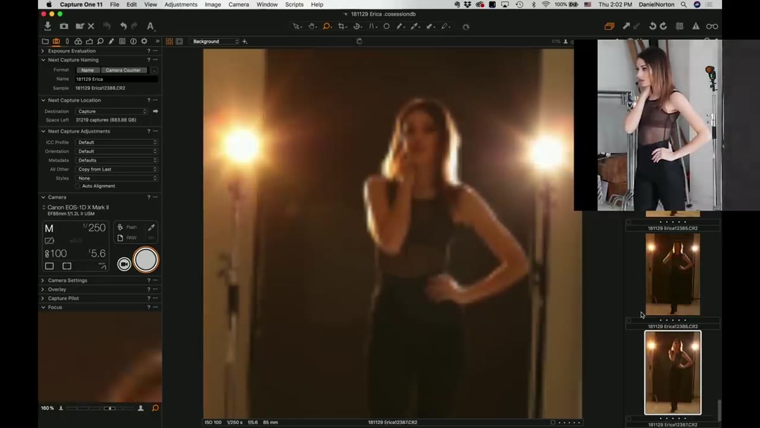Viewport: 760px width, 428px height.
Task: Open the Orientation dropdown
Action: click(x=117, y=151)
